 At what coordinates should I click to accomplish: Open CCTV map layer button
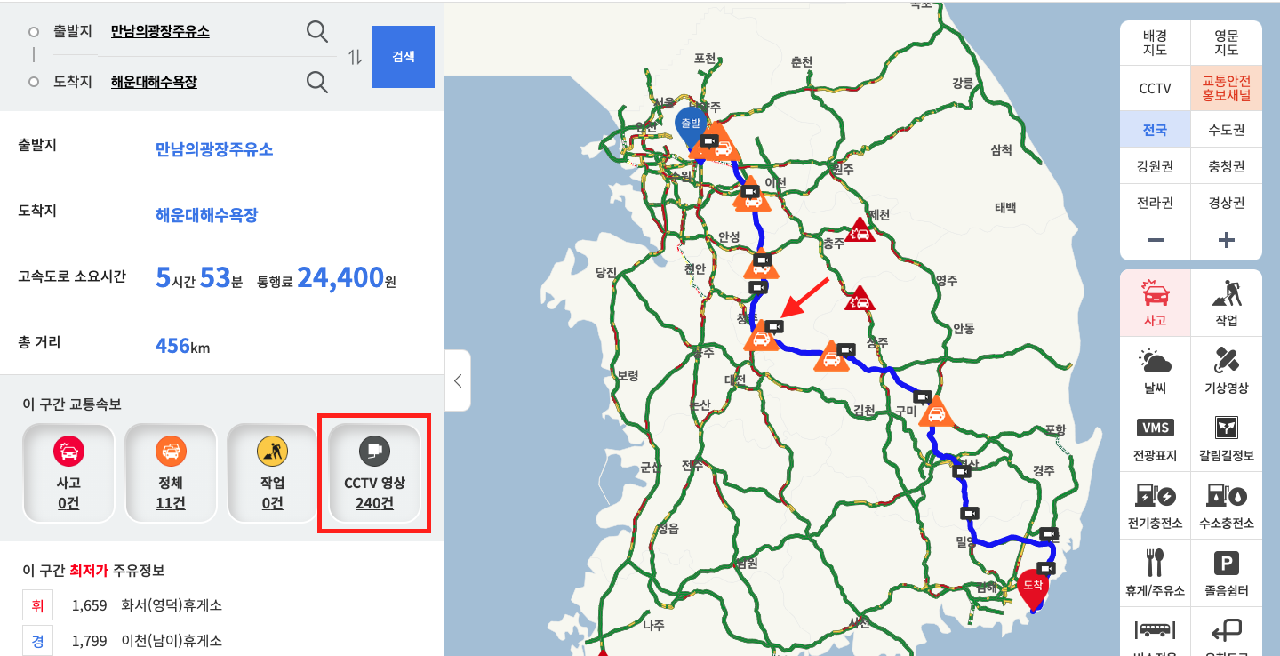pos(1155,89)
